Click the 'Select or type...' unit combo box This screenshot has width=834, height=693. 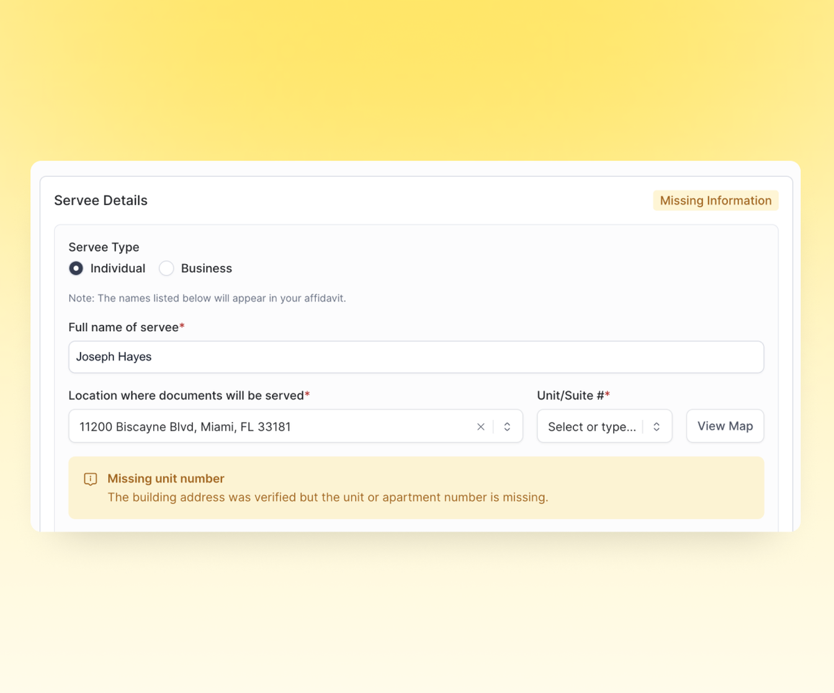point(591,426)
